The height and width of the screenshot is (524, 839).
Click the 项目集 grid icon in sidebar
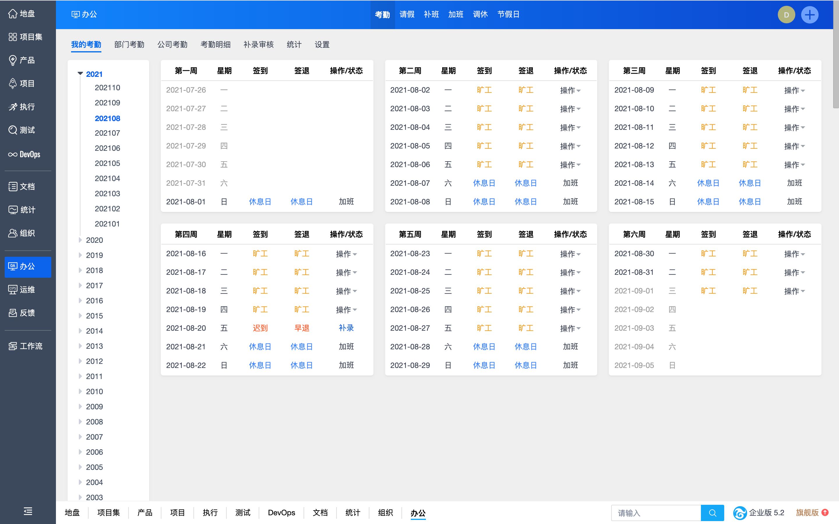[x=13, y=37]
